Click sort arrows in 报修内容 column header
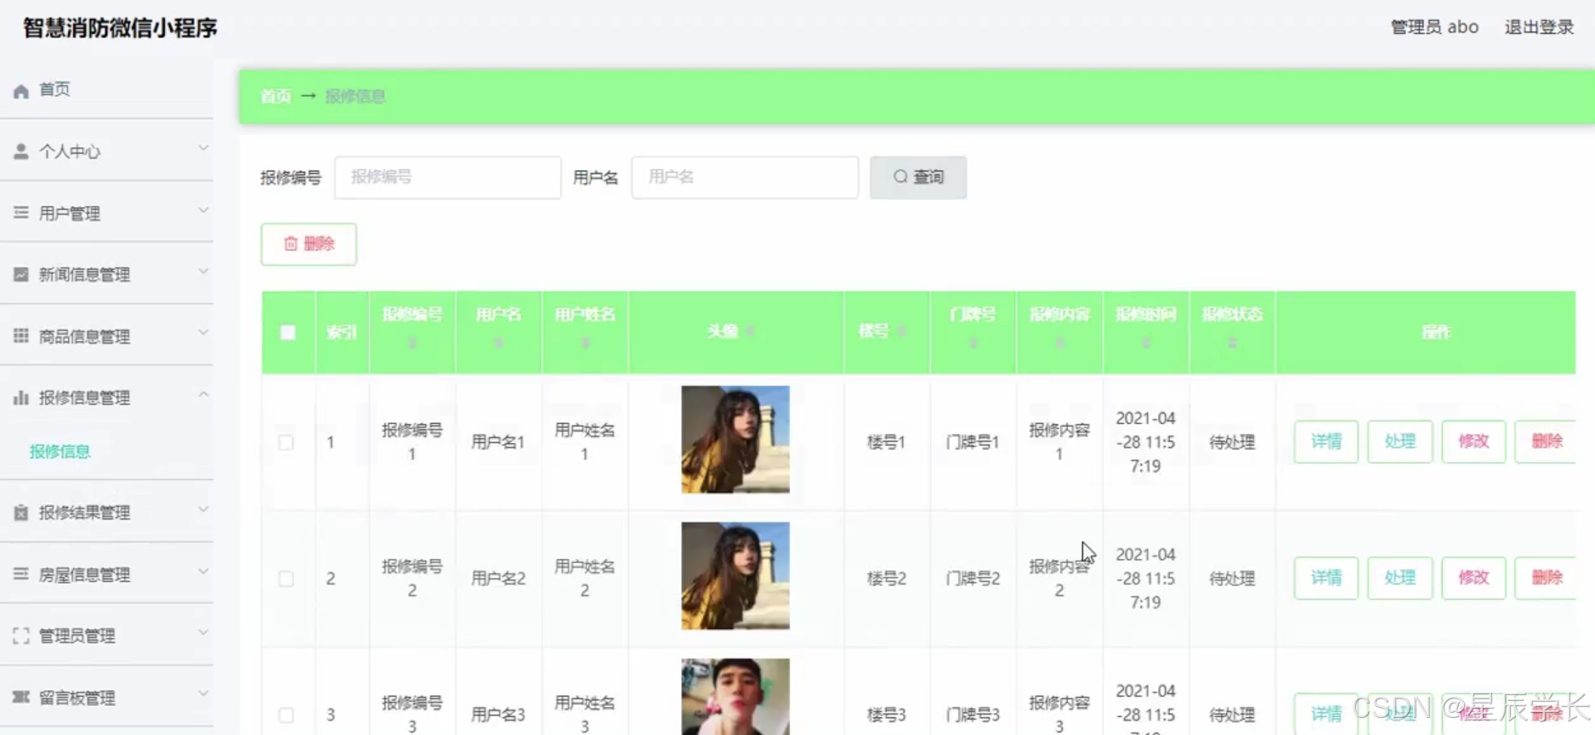 [1060, 342]
